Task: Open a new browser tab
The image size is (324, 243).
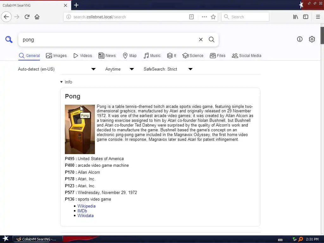Action: pyautogui.click(x=76, y=5)
